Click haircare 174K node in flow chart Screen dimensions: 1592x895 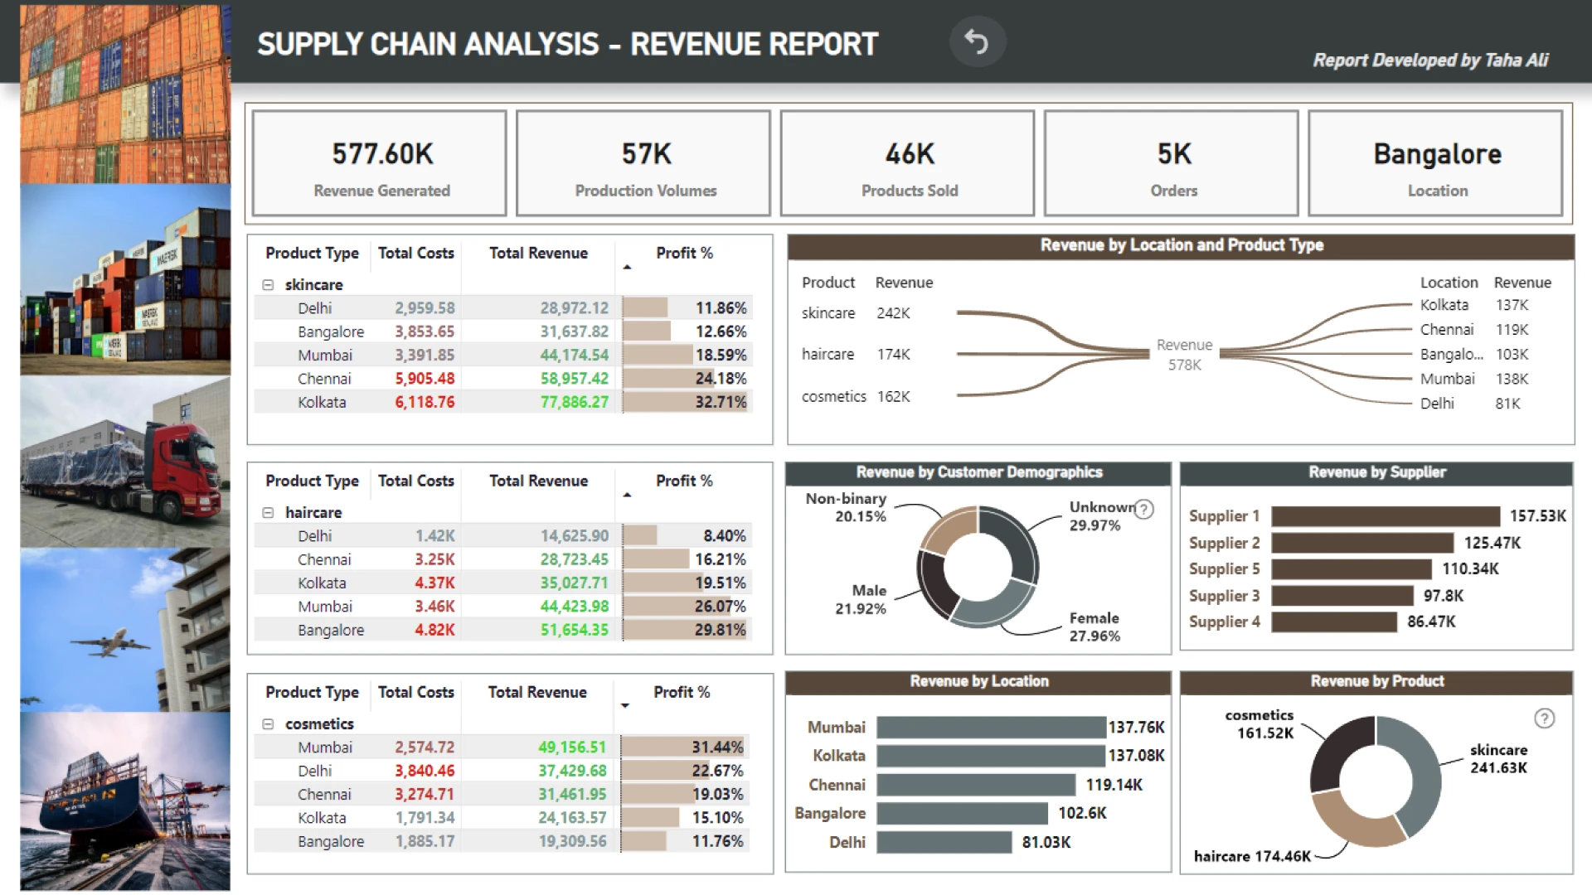(x=856, y=355)
